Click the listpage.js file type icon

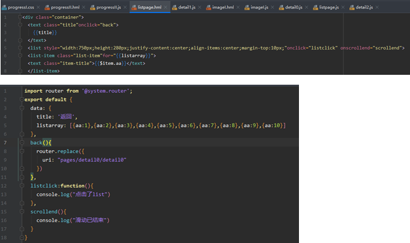coord(316,7)
